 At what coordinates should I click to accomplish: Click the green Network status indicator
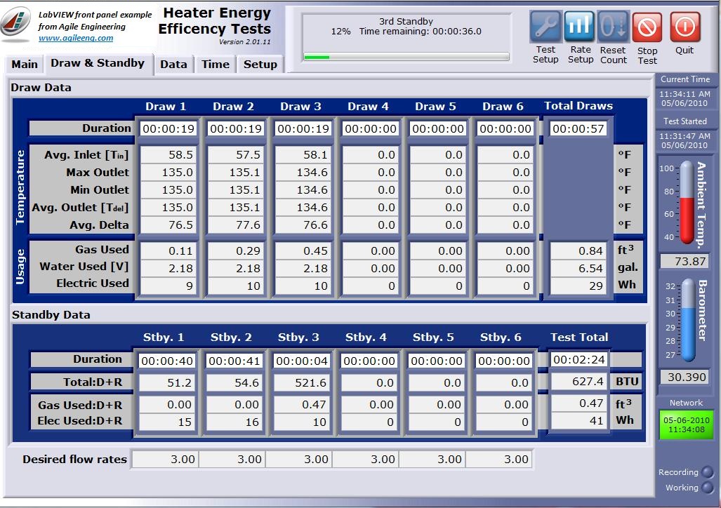pyautogui.click(x=686, y=425)
